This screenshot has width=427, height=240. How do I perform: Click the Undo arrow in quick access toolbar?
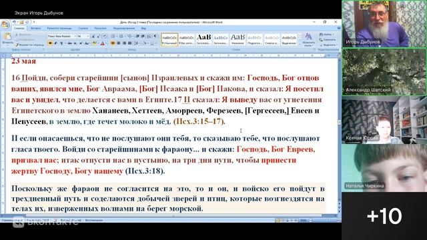(x=14, y=22)
